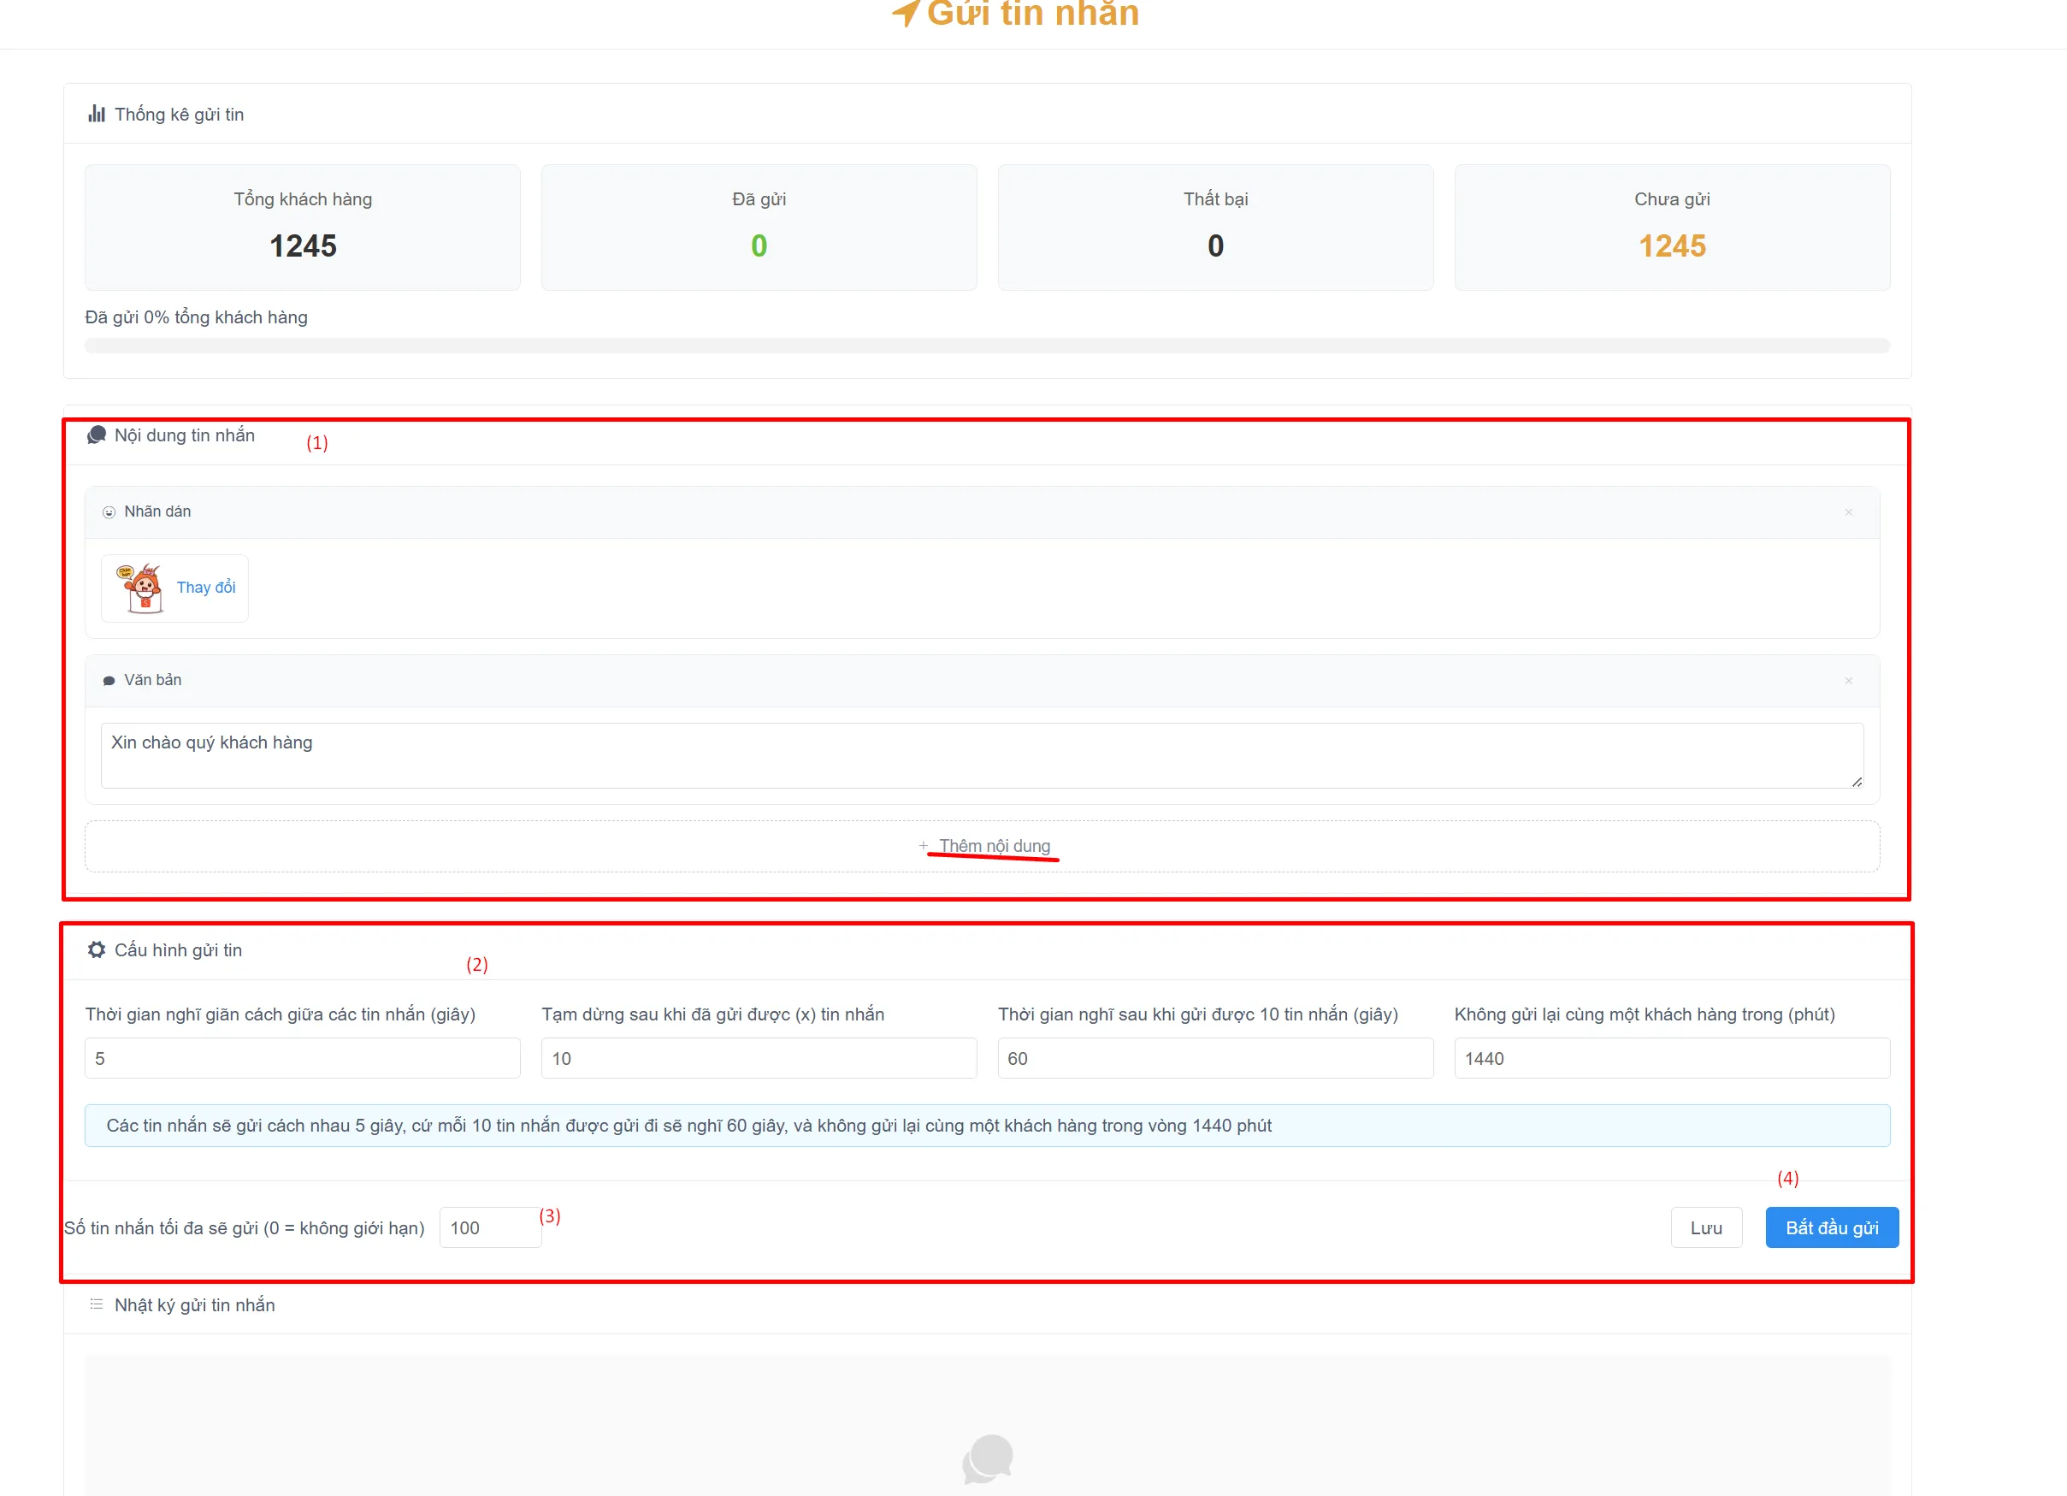This screenshot has height=1496, width=2067.
Task: Click the Thay đổi sticker link
Action: coord(206,588)
